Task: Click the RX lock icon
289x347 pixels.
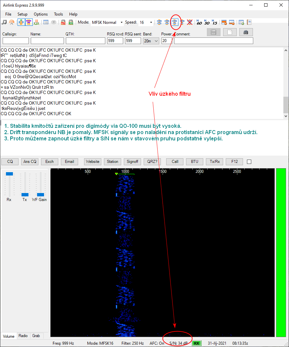Action: (71, 23)
